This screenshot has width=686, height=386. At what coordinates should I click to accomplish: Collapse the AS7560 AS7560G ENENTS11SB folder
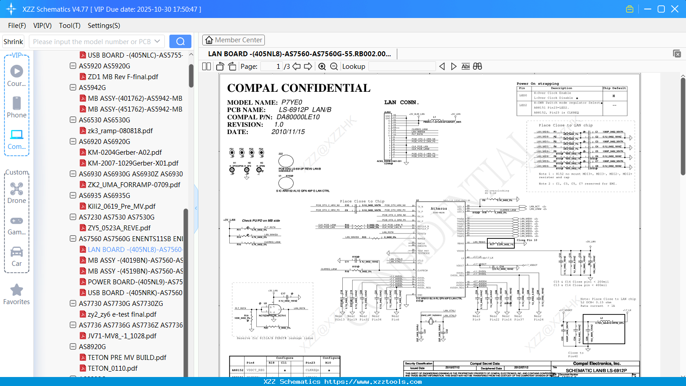[x=73, y=238]
